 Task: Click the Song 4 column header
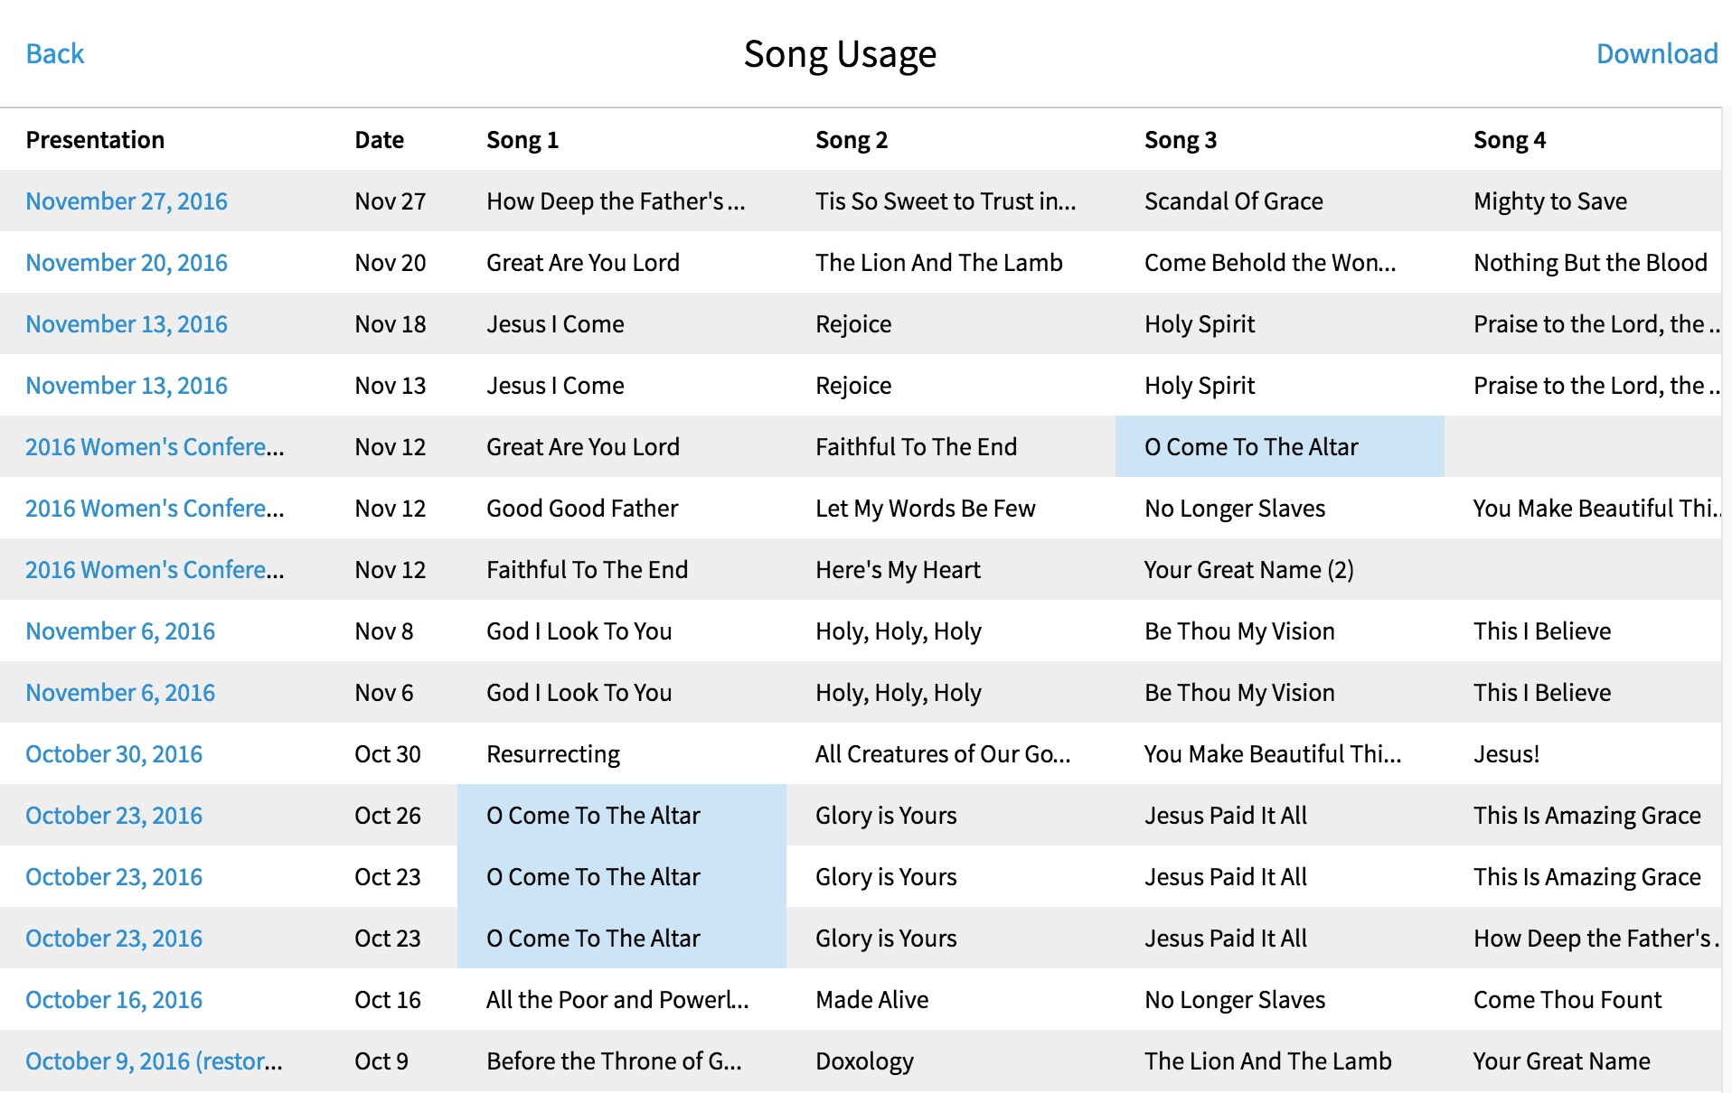(1510, 140)
